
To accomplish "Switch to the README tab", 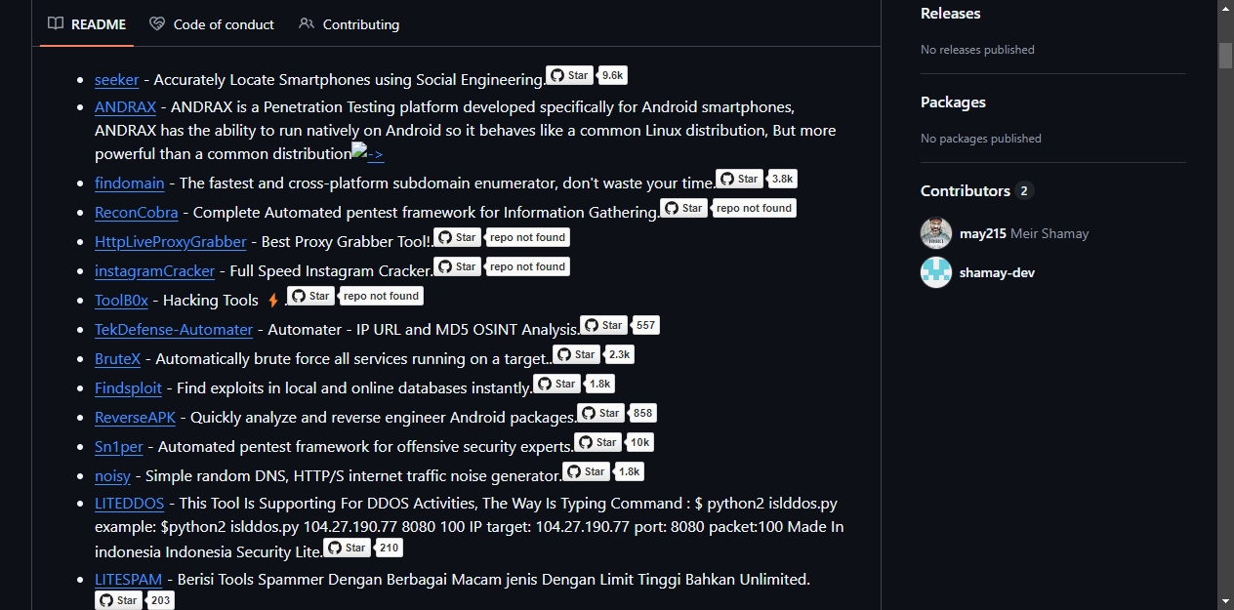I will click(87, 23).
